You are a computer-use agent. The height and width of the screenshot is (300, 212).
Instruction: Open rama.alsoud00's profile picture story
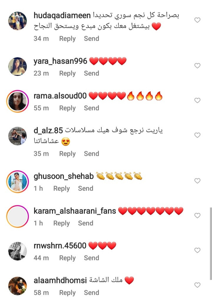pos(17,101)
